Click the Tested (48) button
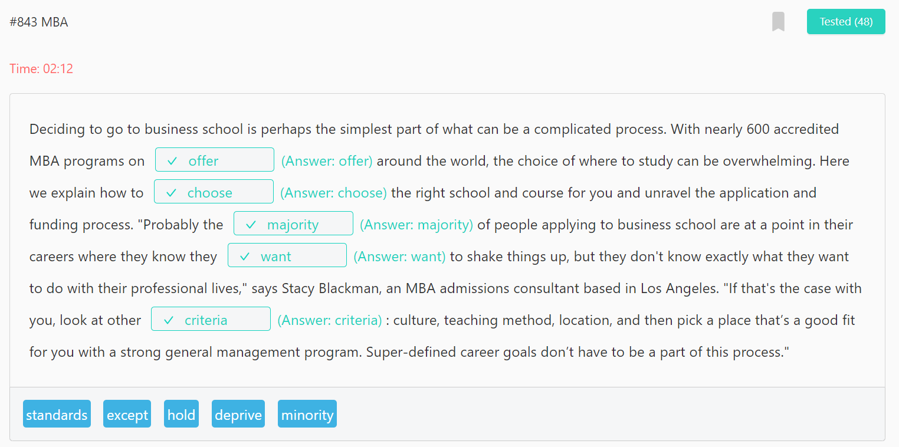Screen dimensions: 899x447 point(846,22)
